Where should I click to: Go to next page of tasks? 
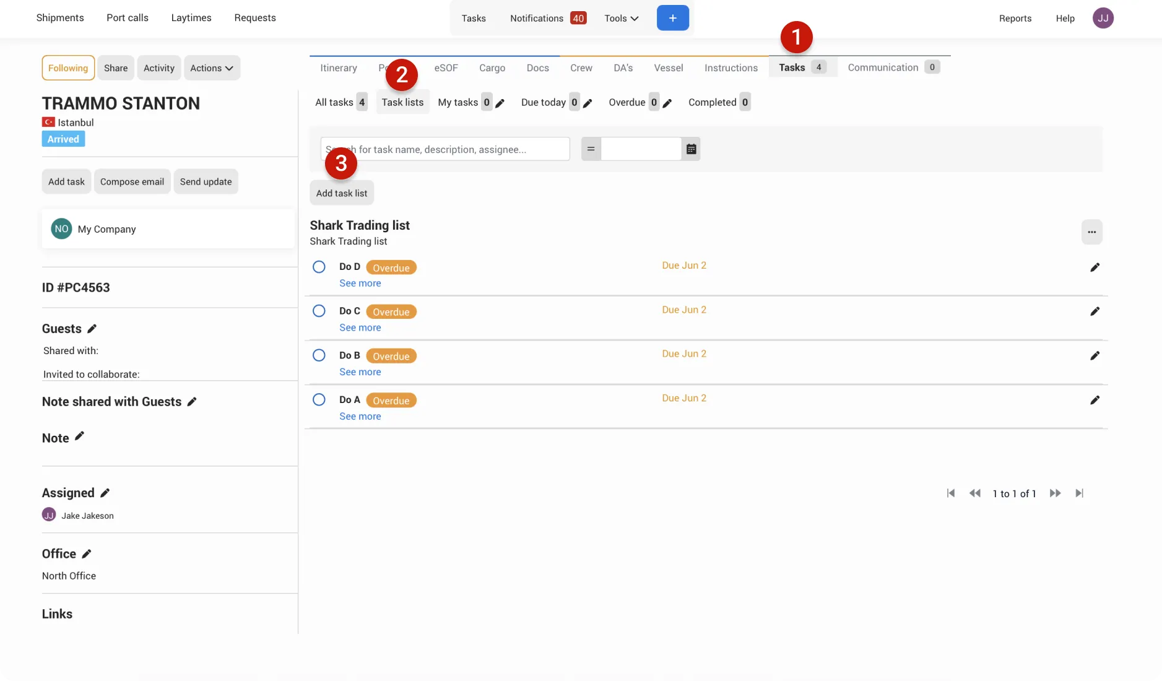pyautogui.click(x=1056, y=493)
